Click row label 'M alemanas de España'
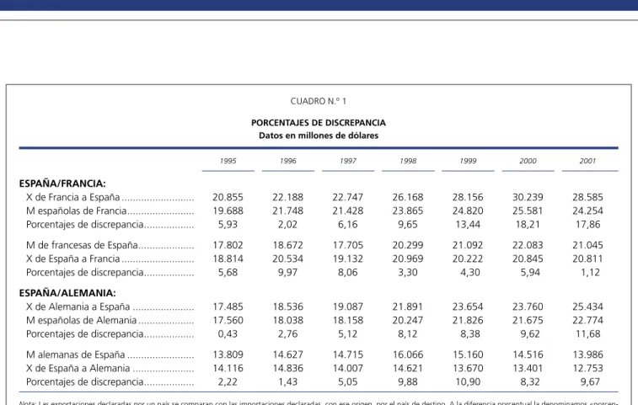The image size is (638, 405). point(75,354)
